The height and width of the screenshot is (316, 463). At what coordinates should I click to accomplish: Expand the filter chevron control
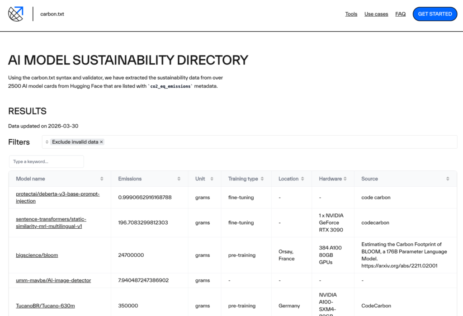[x=47, y=141]
